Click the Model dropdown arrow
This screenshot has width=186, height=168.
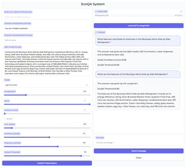coord(87,85)
